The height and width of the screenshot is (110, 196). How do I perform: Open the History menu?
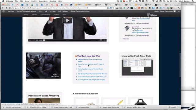(x=34, y=1)
